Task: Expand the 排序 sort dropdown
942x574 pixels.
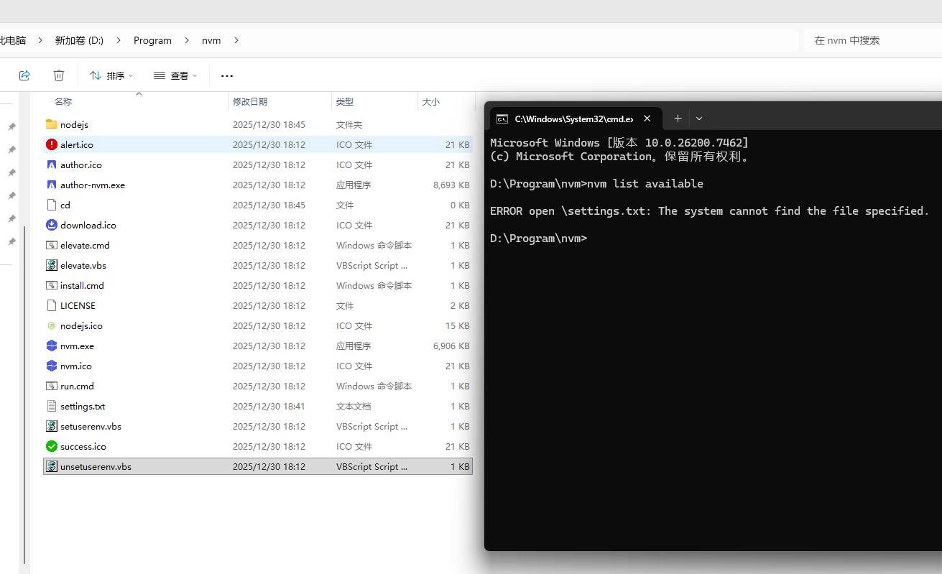Action: point(111,75)
